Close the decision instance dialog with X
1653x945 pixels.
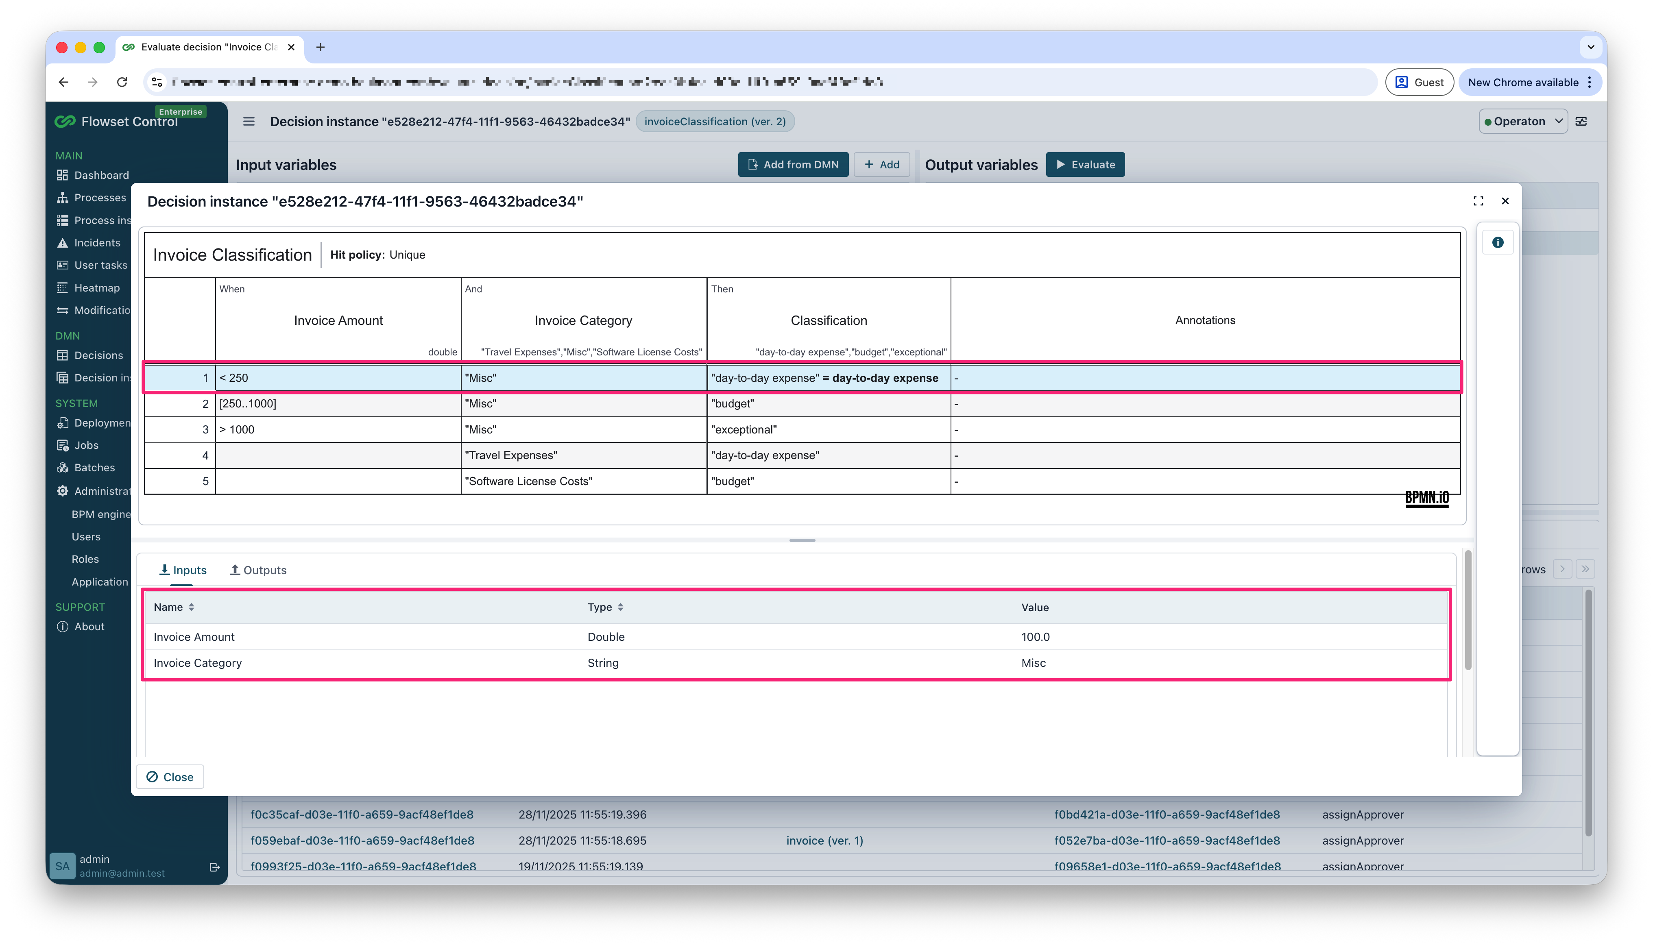coord(1505,201)
